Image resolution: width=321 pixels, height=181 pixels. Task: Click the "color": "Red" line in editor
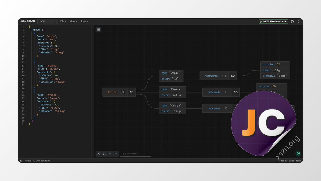click(46, 40)
